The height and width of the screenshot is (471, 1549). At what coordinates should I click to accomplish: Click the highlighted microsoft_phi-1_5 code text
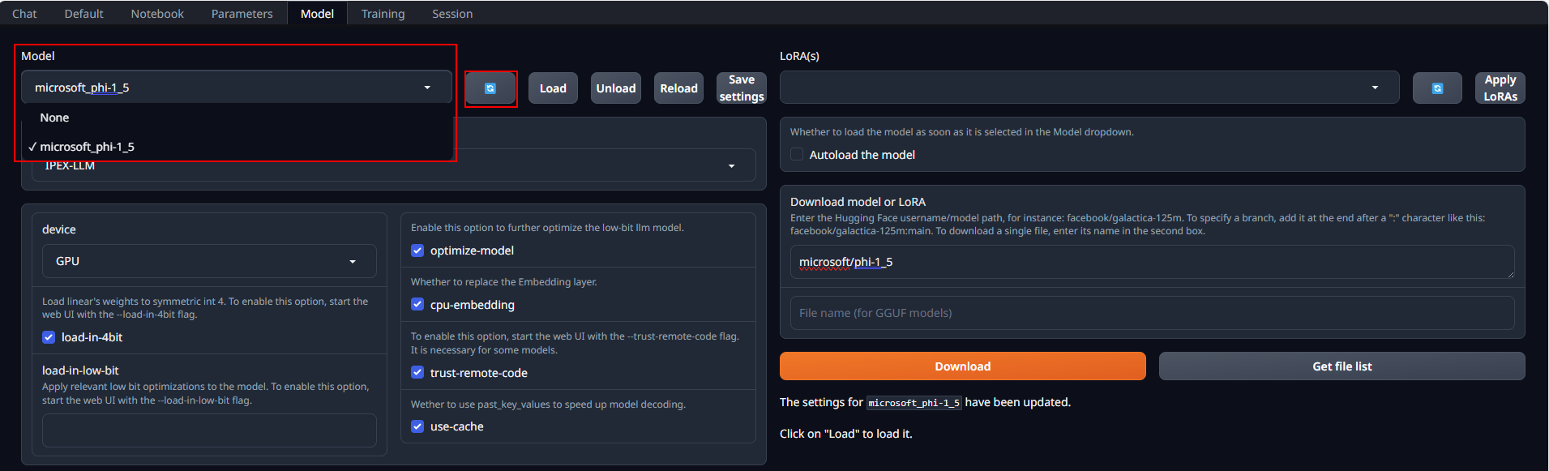[914, 403]
